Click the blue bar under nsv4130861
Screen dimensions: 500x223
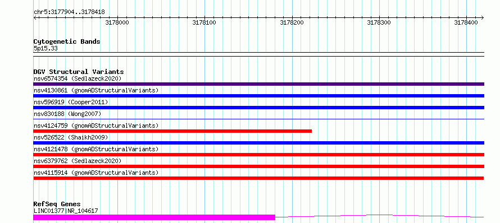pos(258,96)
